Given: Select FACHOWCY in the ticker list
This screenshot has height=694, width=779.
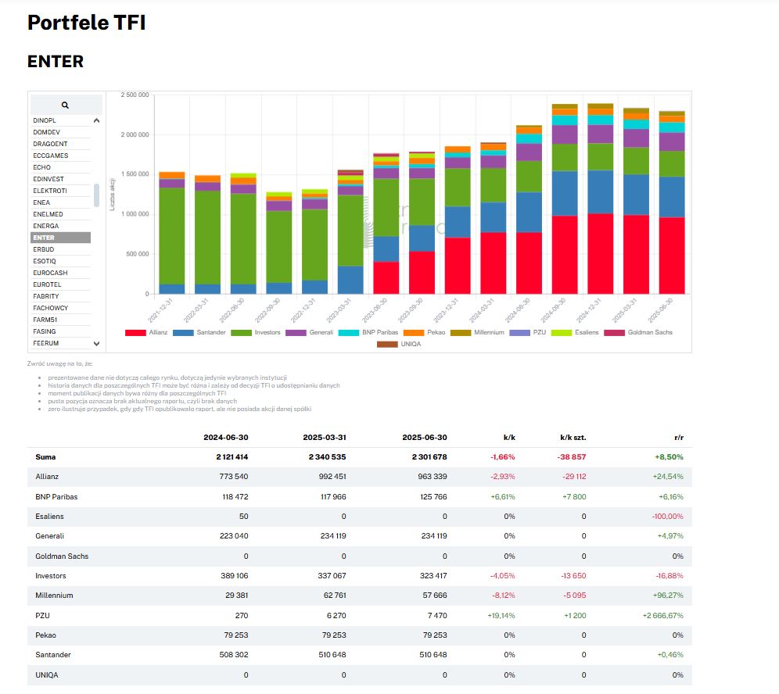Looking at the screenshot, I should click(60, 308).
